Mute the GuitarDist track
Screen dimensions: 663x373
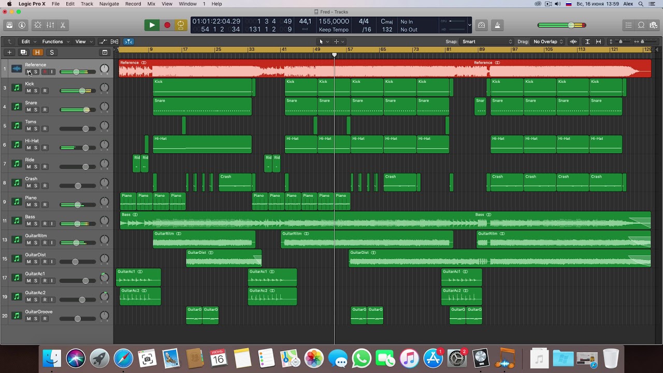(x=28, y=262)
